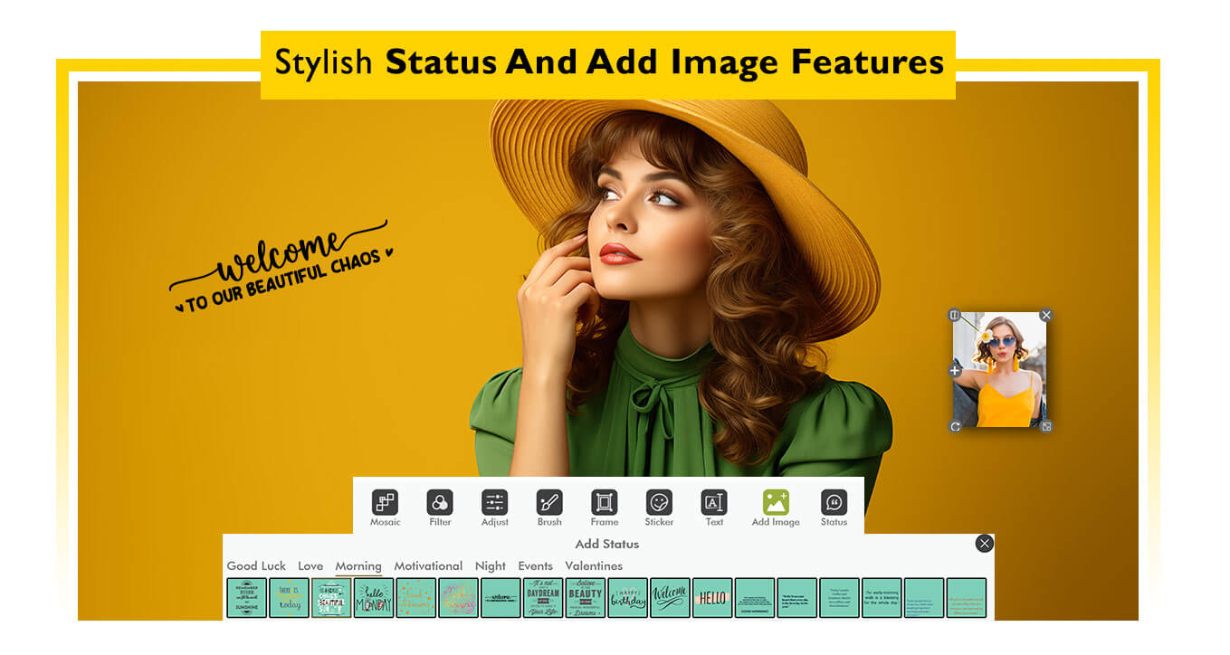Open the Status tool
Viewport: 1230px width, 655px height.
[834, 503]
